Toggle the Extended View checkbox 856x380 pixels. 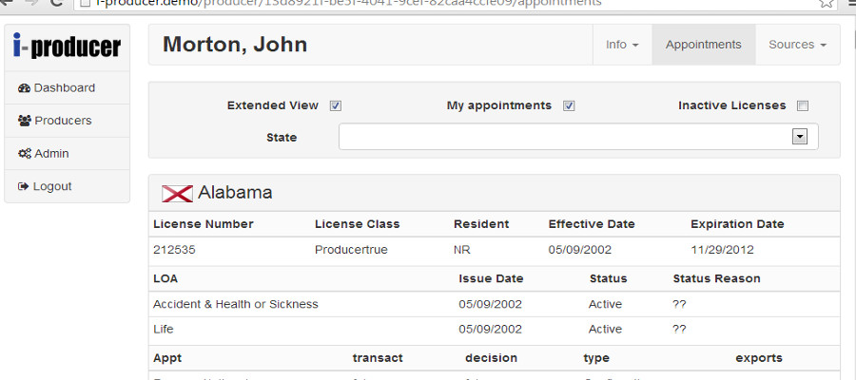336,105
